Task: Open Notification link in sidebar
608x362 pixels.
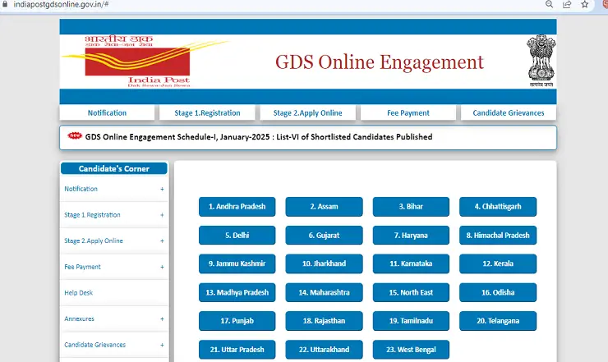Action: [81, 189]
